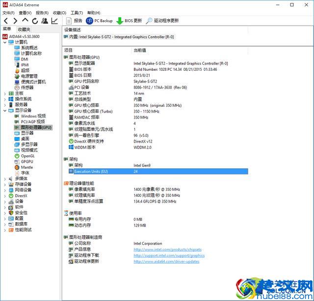Open the support.intel.com graphics link

click(169, 256)
